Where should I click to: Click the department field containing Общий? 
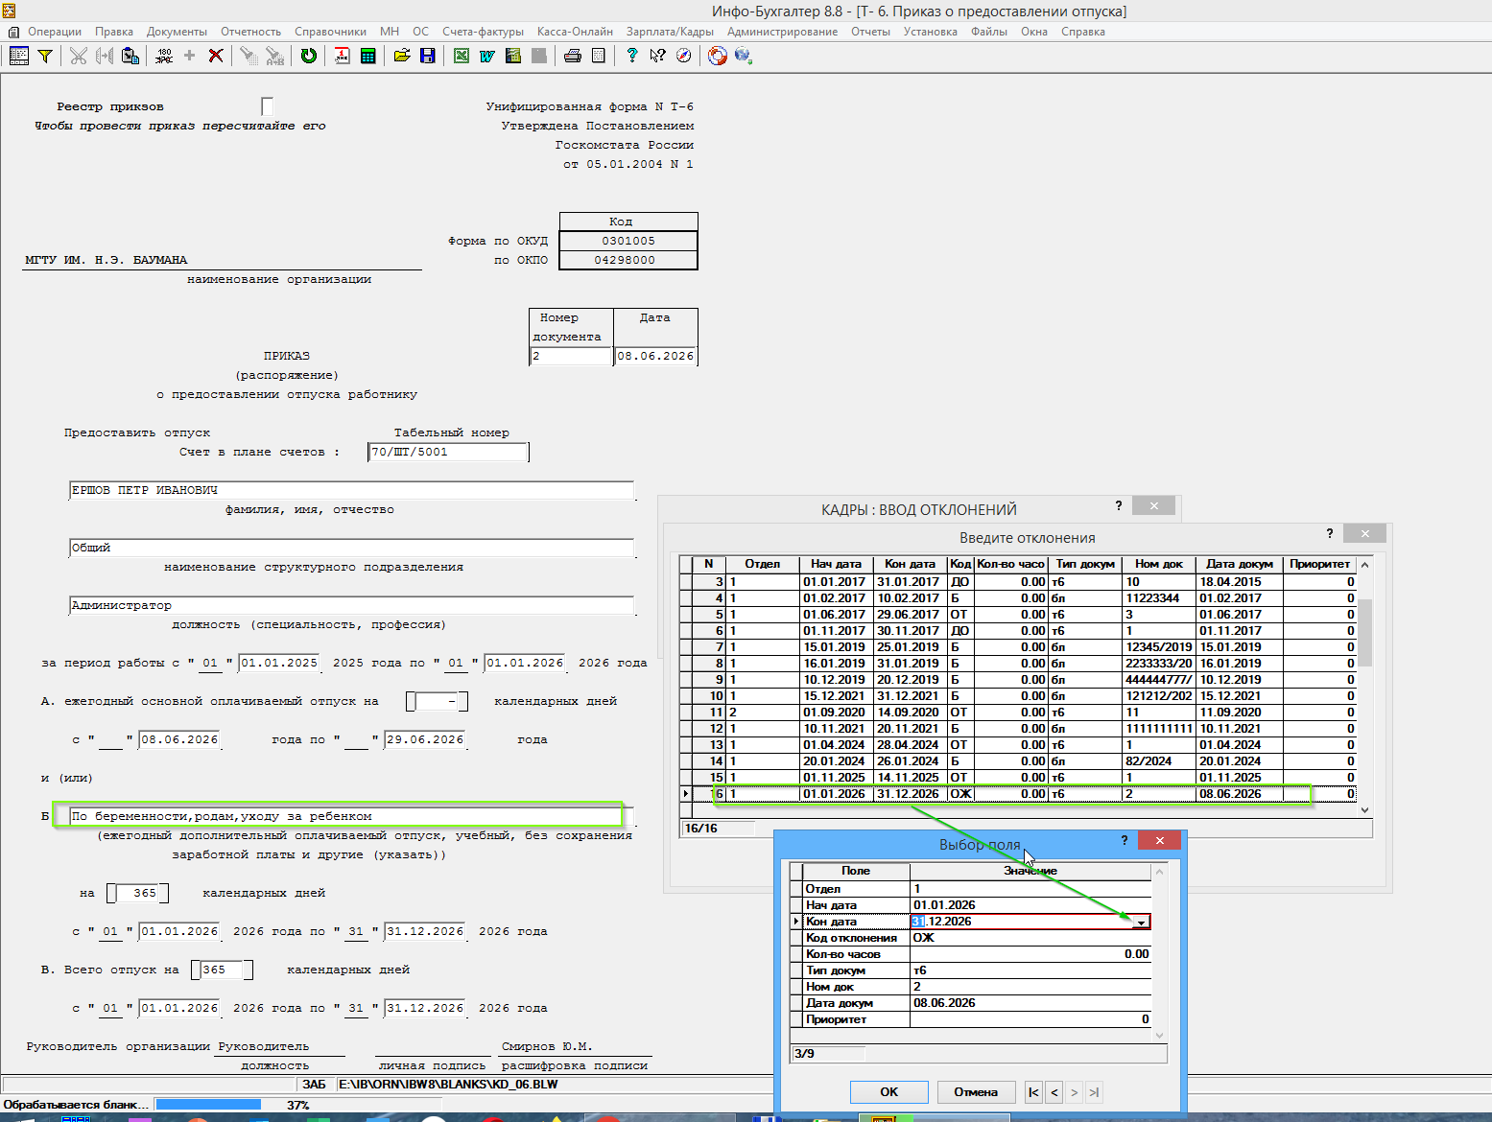[x=351, y=549]
